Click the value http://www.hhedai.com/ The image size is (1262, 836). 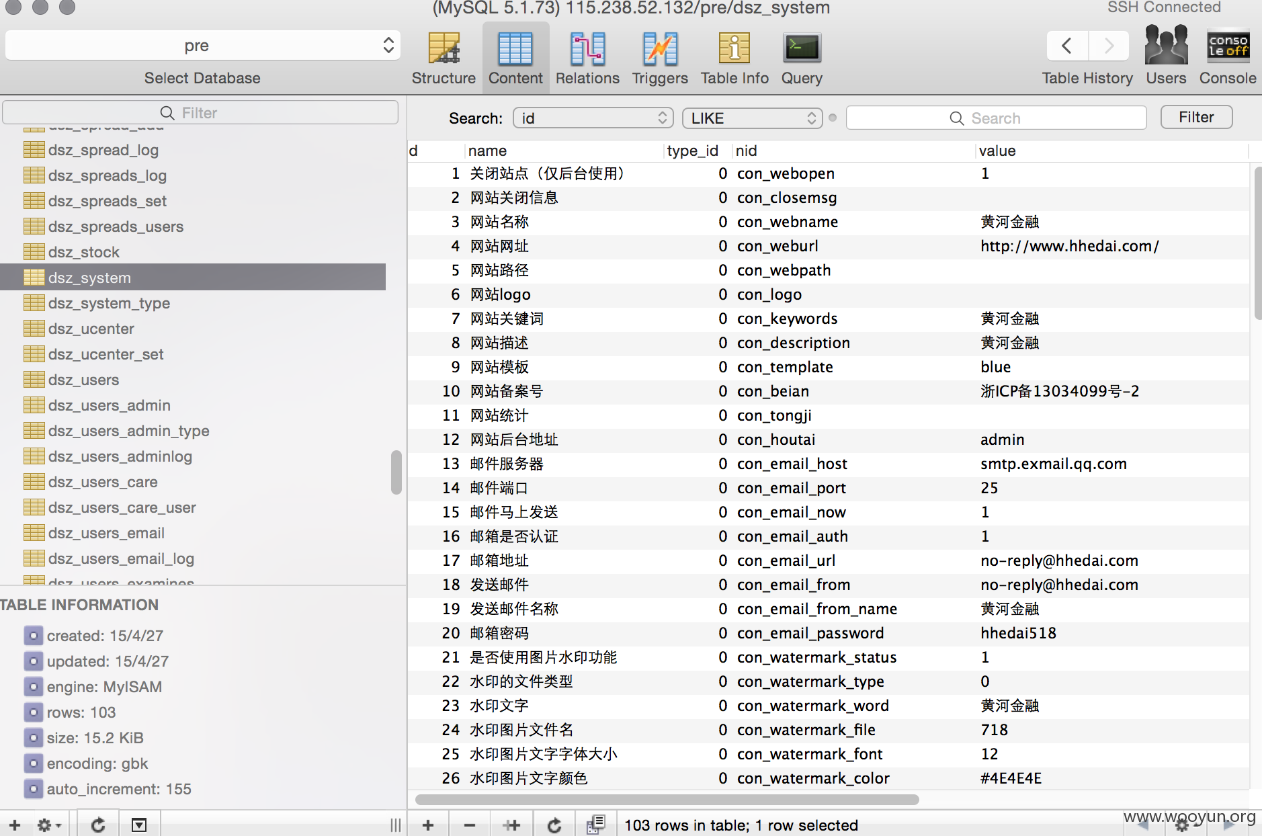(1069, 246)
